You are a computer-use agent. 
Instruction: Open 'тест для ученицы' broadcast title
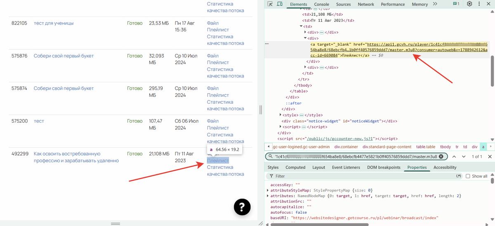(54, 23)
